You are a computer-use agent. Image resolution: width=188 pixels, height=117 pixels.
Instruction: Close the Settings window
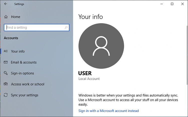point(182,4)
